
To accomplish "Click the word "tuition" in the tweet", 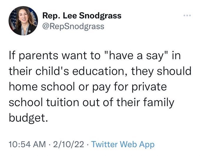I will click(63, 102).
